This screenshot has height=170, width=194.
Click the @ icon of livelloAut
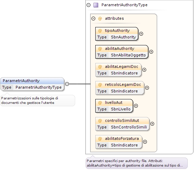click(100, 102)
